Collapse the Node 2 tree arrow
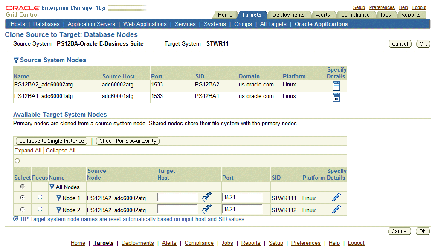435x250 pixels. point(58,210)
